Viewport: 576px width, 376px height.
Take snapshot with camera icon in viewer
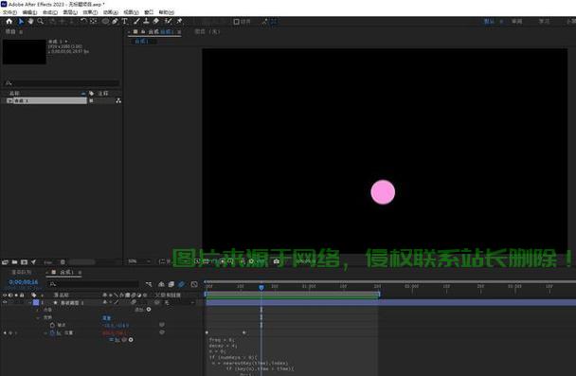pyautogui.click(x=277, y=261)
